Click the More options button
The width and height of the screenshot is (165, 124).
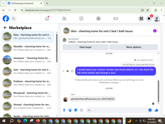point(134,47)
